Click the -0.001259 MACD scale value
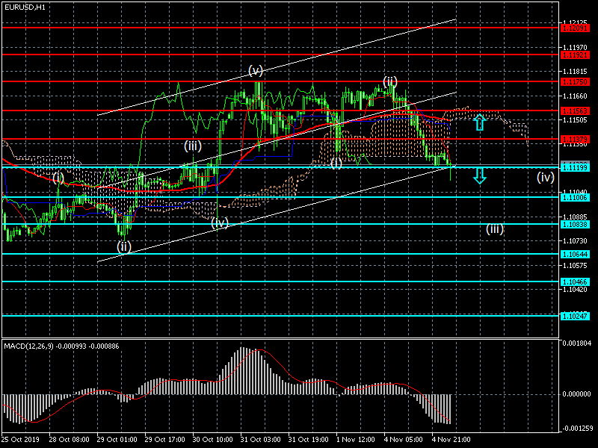Viewport: 598px width, 448px height. click(x=578, y=428)
